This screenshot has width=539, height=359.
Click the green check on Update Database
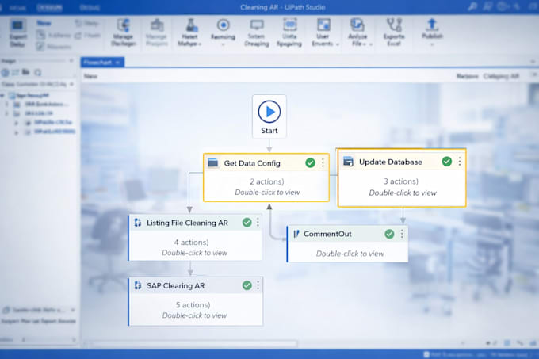446,161
